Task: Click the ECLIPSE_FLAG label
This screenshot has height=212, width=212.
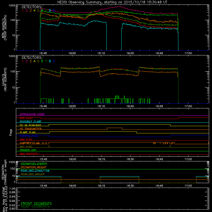Action: click(x=29, y=136)
